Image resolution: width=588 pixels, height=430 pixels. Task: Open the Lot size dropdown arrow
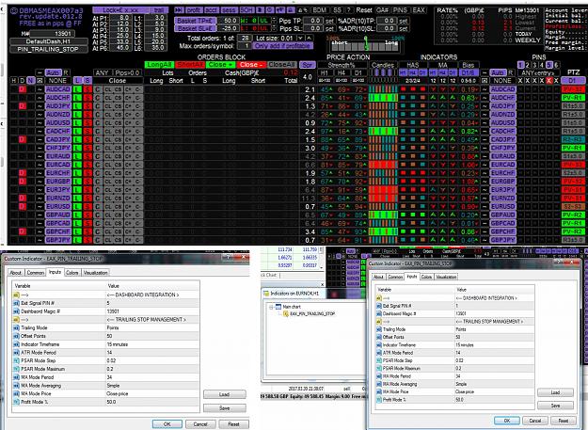tap(300, 39)
